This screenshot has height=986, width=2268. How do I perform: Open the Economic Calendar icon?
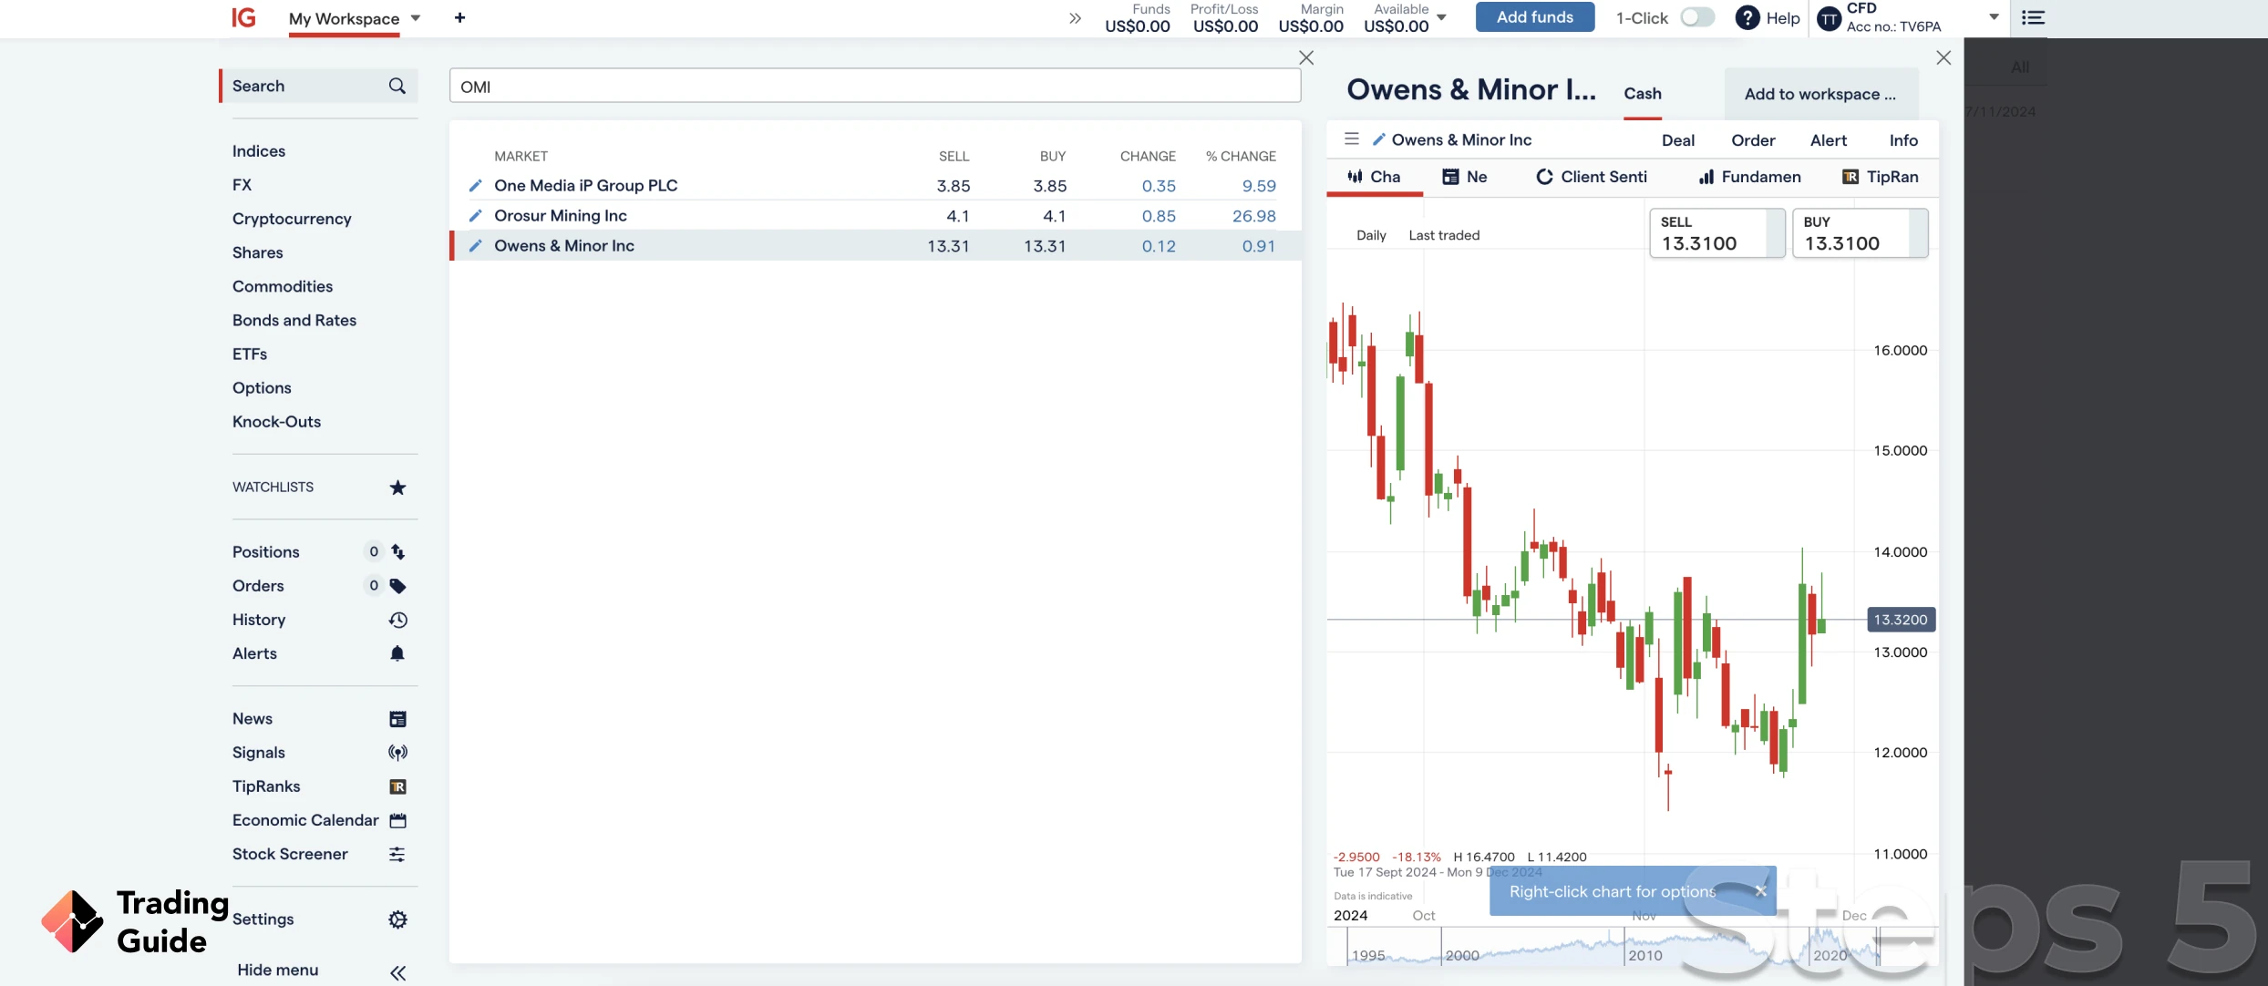click(x=397, y=820)
